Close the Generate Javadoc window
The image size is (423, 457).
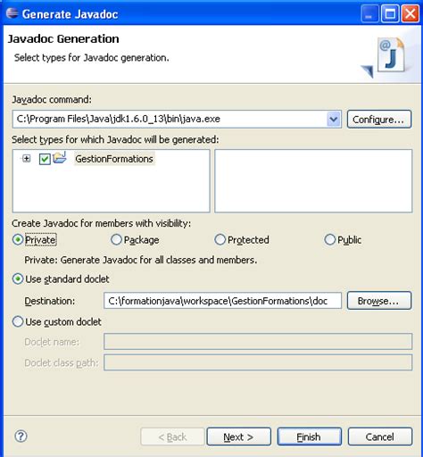coord(411,13)
